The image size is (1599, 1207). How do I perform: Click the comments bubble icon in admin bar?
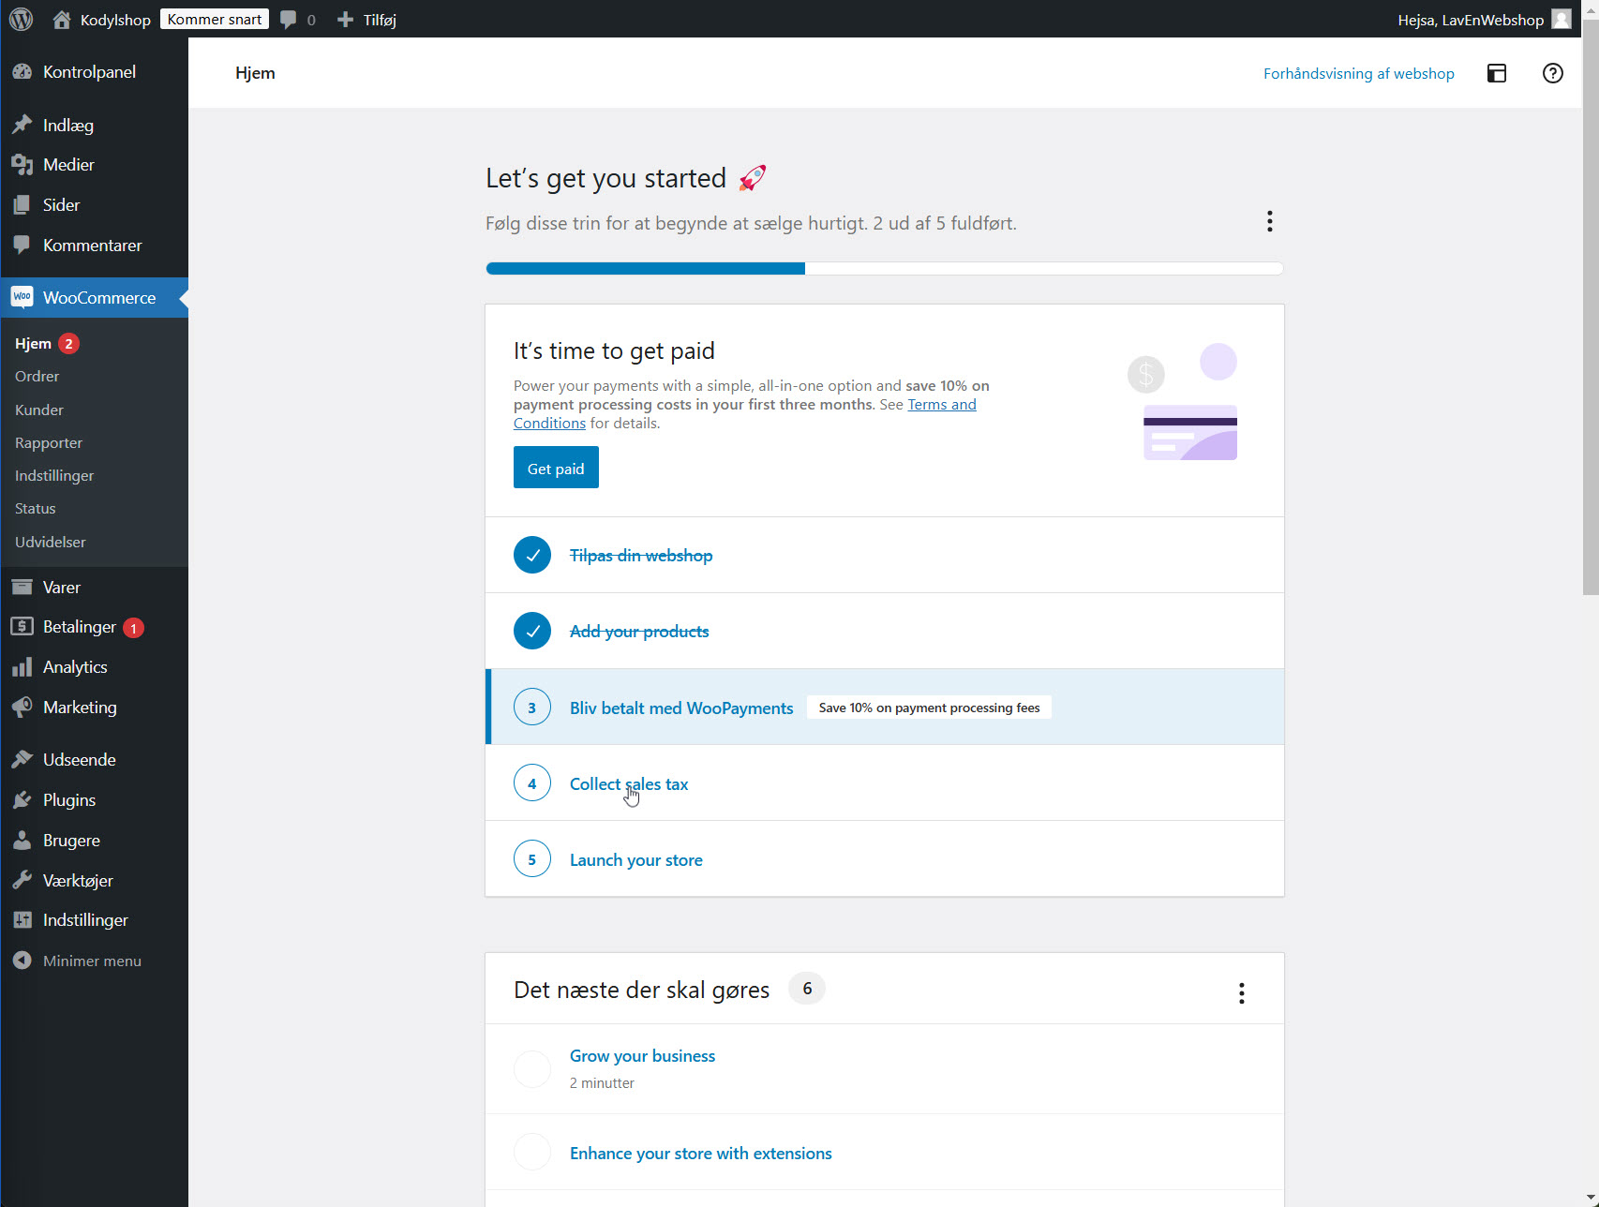click(289, 20)
